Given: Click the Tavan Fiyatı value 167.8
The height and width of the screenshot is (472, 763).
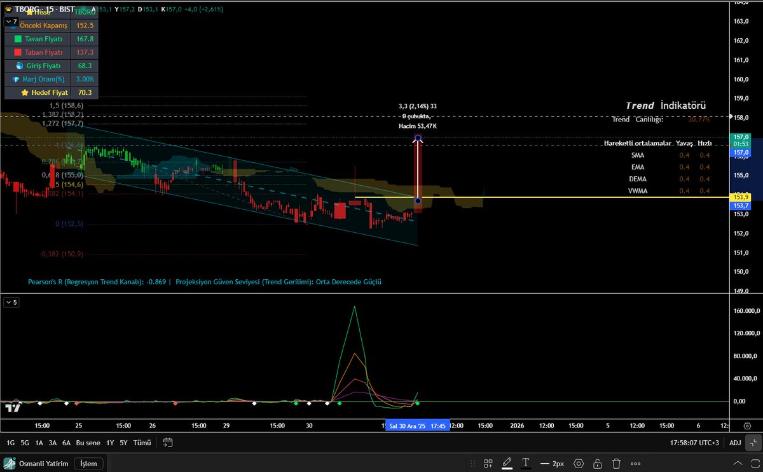Looking at the screenshot, I should pos(84,39).
